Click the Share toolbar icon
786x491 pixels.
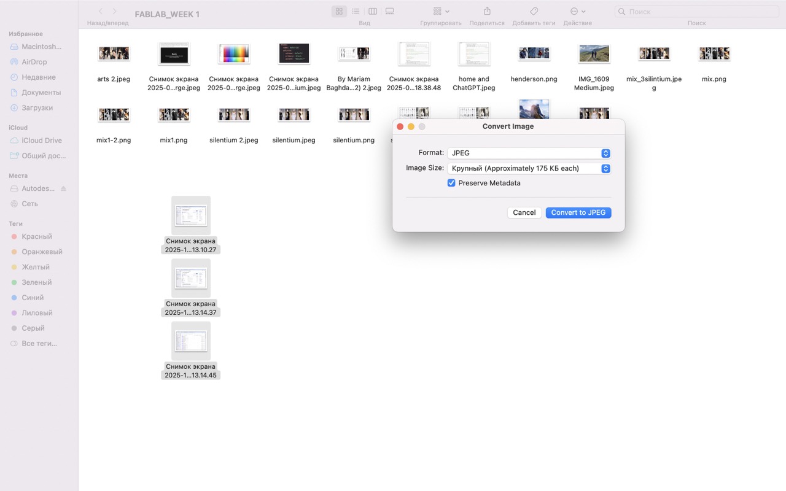[x=487, y=11]
